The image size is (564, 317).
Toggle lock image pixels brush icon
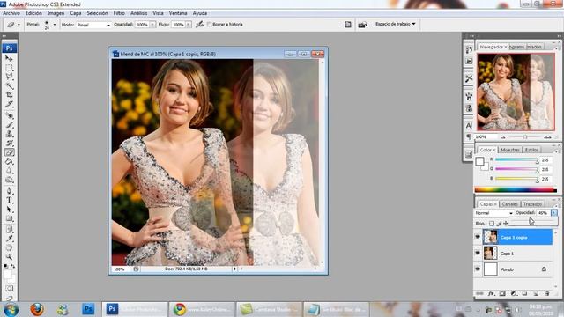[x=499, y=223]
